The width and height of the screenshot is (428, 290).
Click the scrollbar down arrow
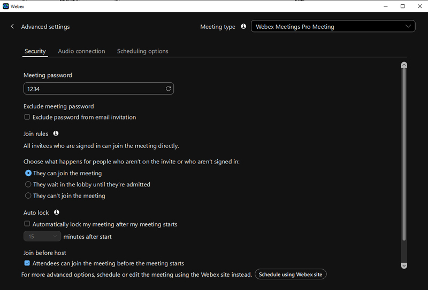point(404,265)
